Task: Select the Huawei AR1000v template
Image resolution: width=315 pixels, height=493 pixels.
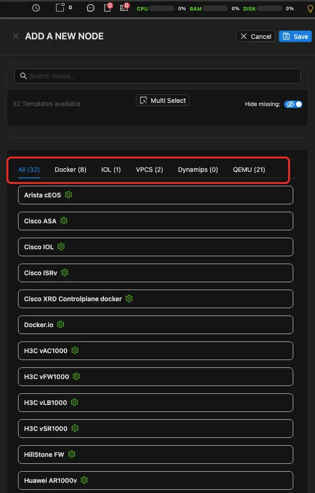Action: coord(155,480)
